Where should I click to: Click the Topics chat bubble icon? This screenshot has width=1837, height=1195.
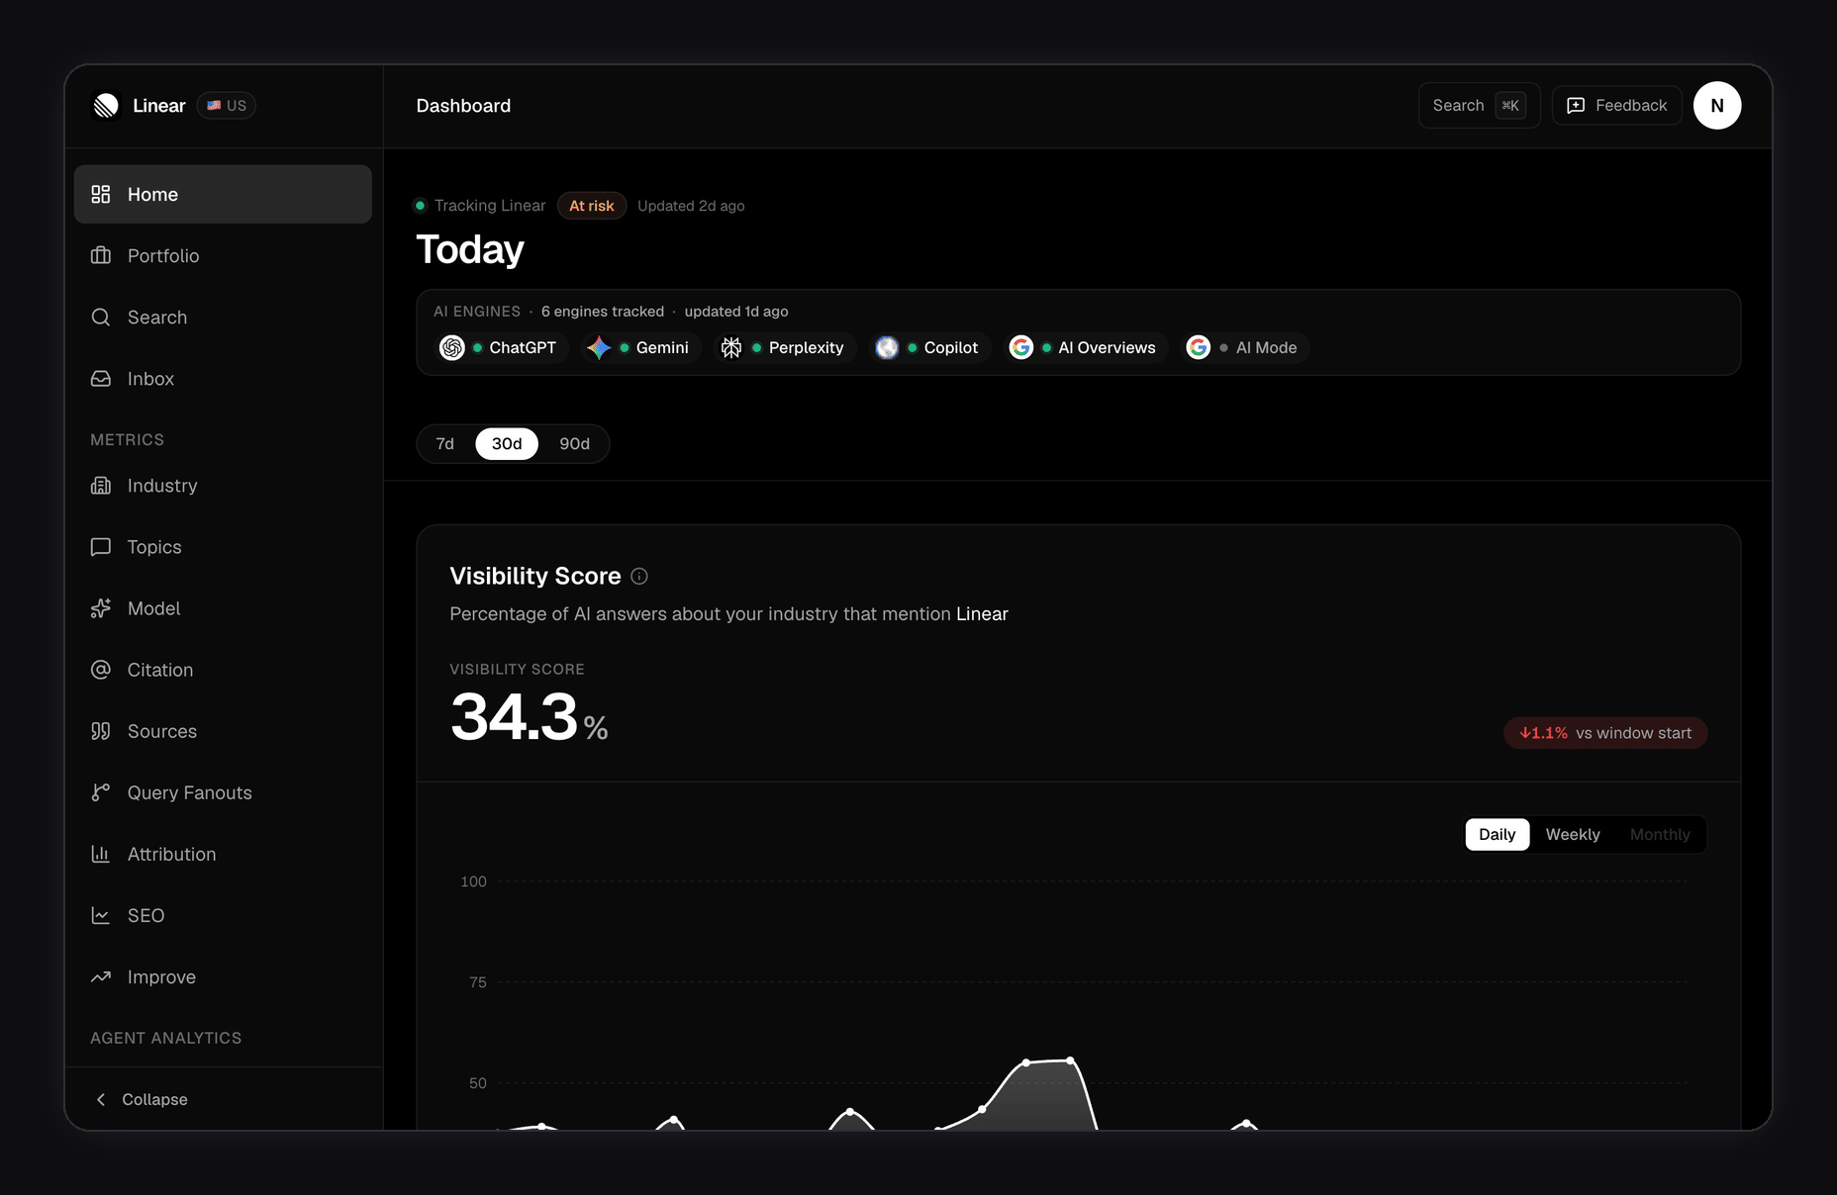coord(101,546)
